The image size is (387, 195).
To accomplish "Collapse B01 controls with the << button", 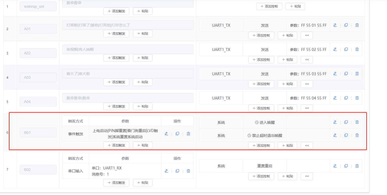I will tap(307, 145).
